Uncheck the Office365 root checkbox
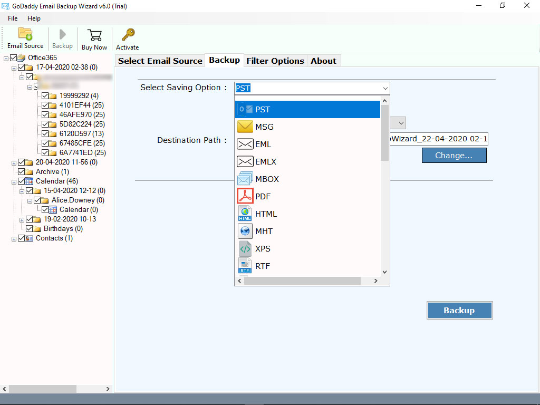This screenshot has height=405, width=540. click(x=13, y=57)
